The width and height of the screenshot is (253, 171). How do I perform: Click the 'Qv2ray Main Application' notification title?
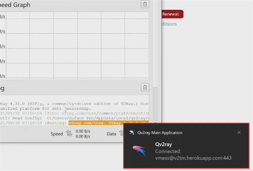[160, 133]
